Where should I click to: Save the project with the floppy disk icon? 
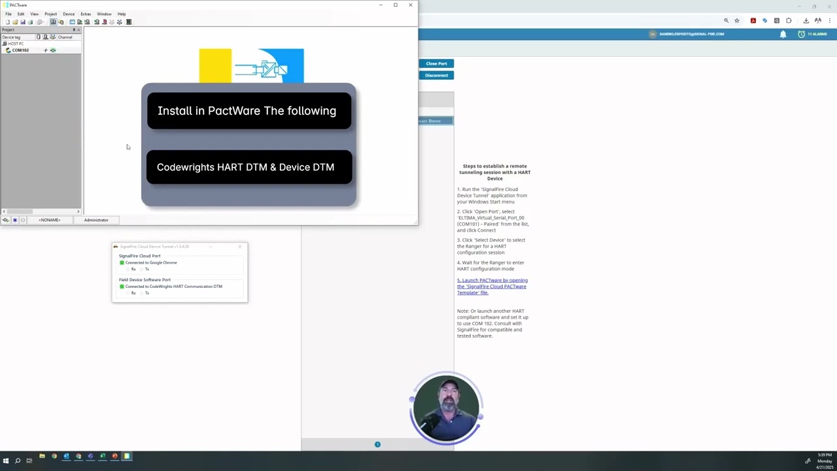23,22
